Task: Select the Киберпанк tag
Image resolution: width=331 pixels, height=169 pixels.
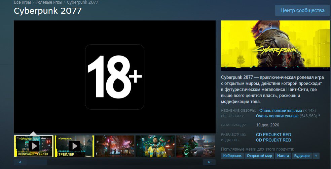Action: (x=232, y=156)
